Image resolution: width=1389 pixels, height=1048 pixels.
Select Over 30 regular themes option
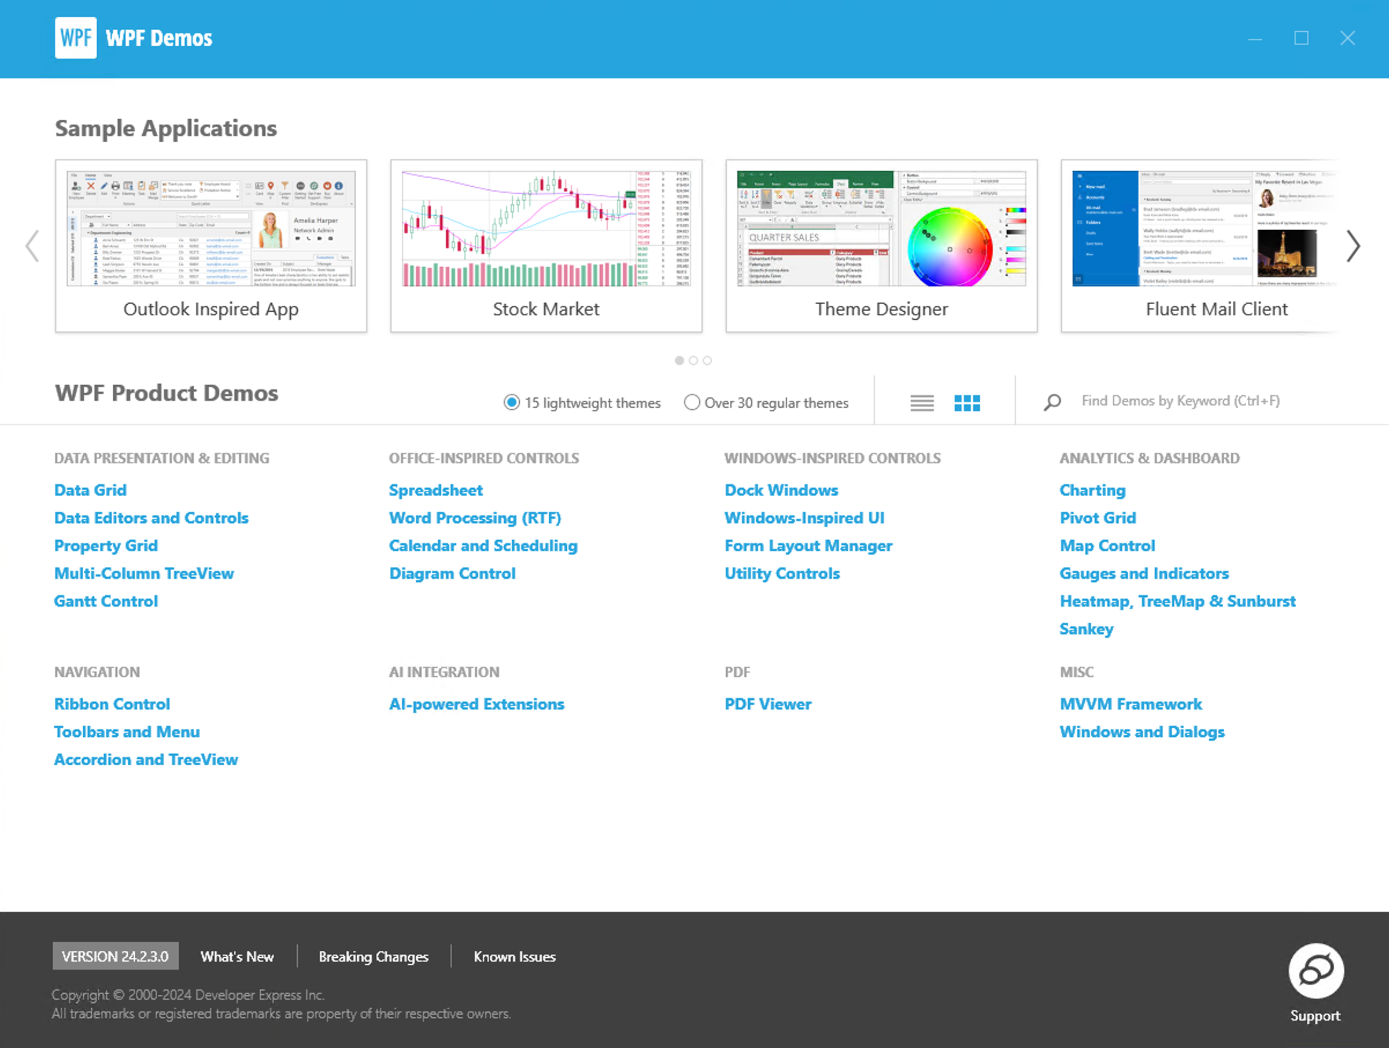(x=692, y=403)
